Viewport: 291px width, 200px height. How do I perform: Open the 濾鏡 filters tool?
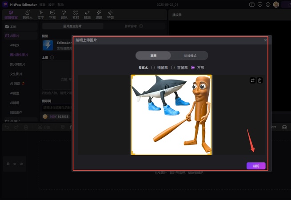click(99, 15)
